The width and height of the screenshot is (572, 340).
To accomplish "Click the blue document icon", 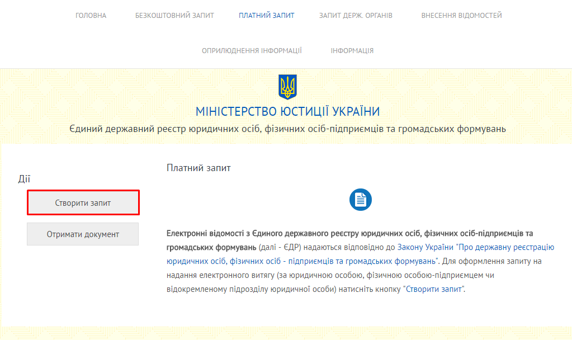I will click(x=361, y=200).
